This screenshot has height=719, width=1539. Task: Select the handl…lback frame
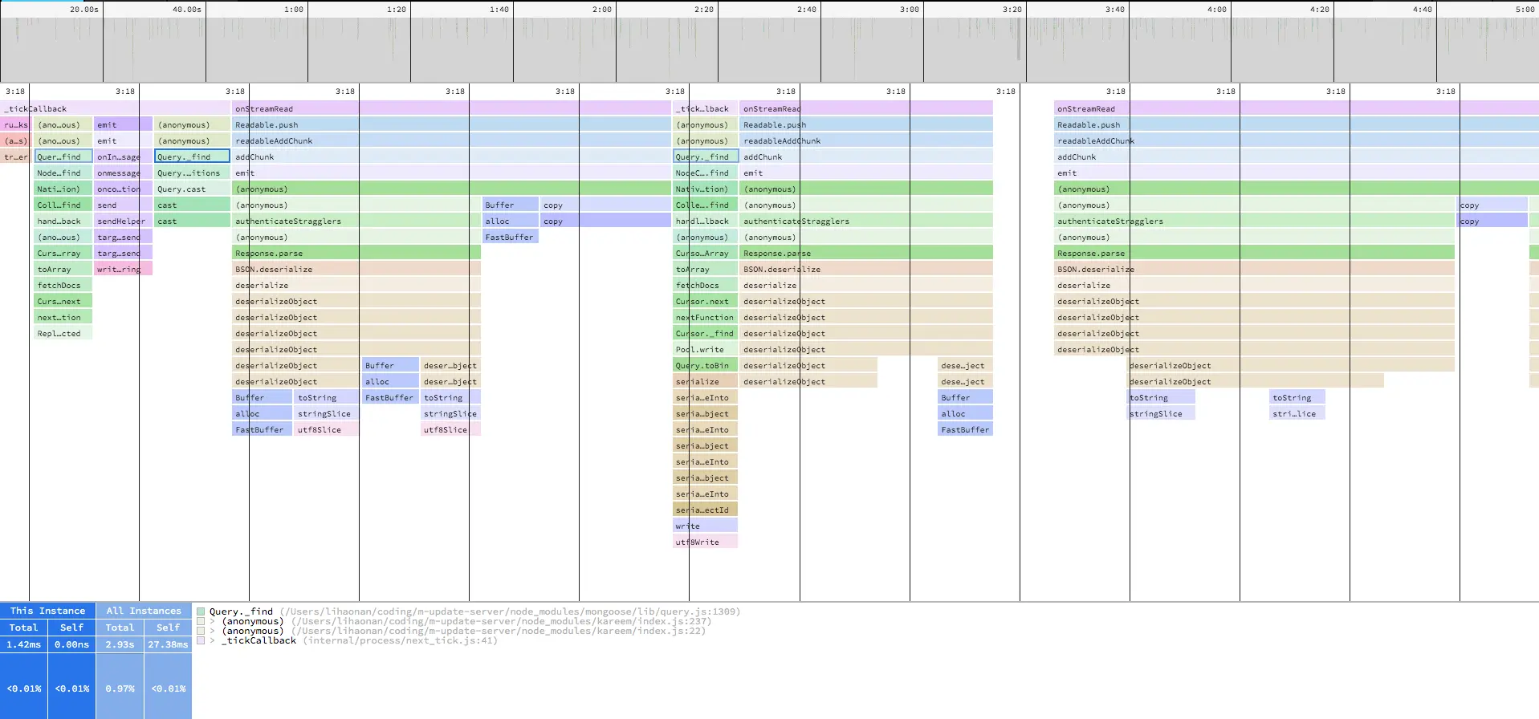[705, 221]
